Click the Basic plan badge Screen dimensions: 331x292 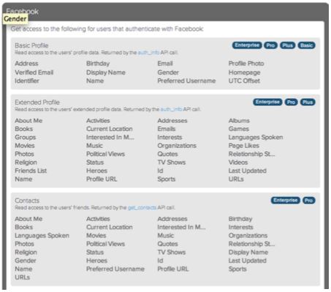pos(306,45)
